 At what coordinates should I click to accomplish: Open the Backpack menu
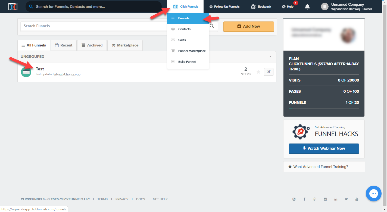(261, 7)
